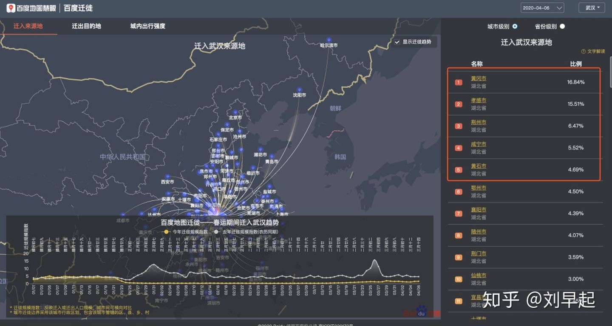Click the 15.51% ratio value

(576, 104)
